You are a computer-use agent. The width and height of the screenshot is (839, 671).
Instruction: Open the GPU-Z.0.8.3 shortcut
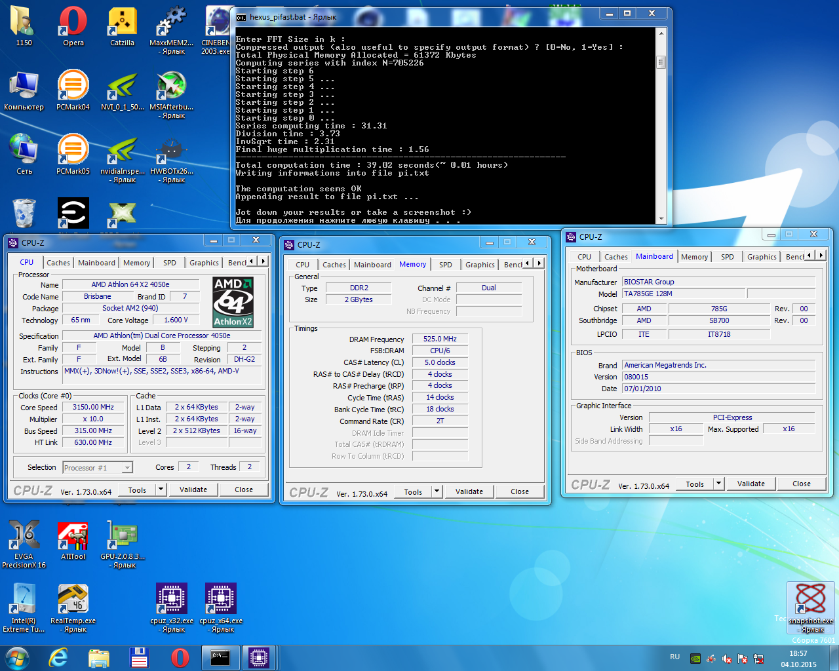[x=122, y=544]
